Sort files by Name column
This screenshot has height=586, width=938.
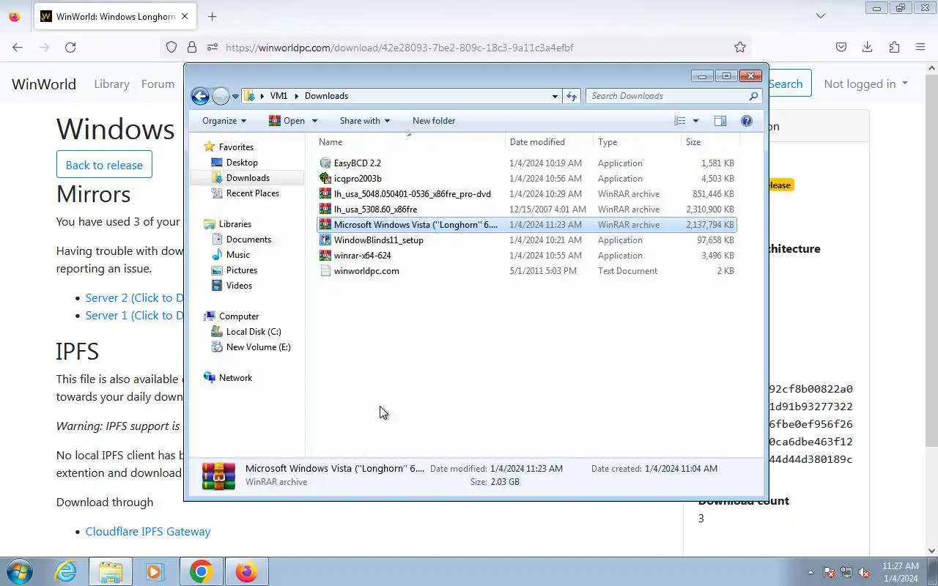coord(410,142)
